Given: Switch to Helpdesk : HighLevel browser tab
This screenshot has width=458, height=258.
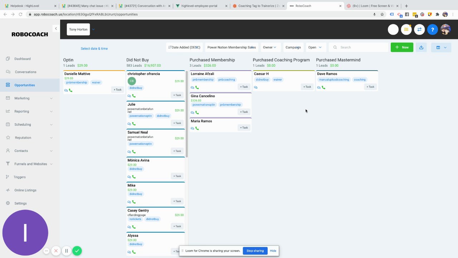Looking at the screenshot, I should tap(29, 6).
